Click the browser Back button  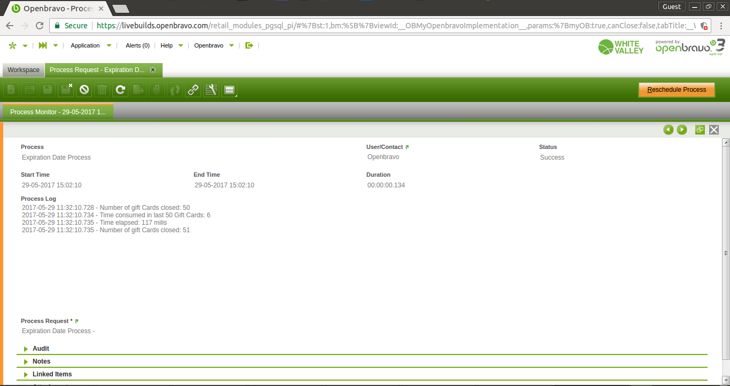[10, 26]
